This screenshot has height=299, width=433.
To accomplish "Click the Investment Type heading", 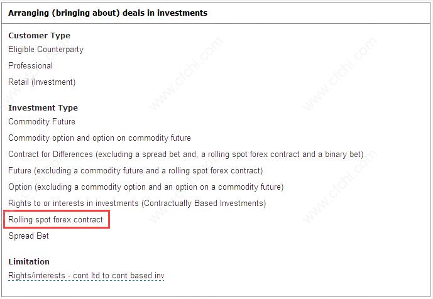I will coord(43,107).
